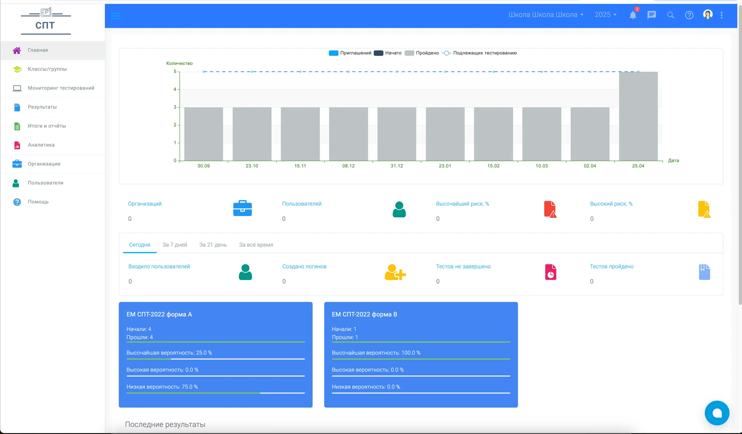The width and height of the screenshot is (742, 434).
Task: Click the search magnifier icon
Action: 670,15
